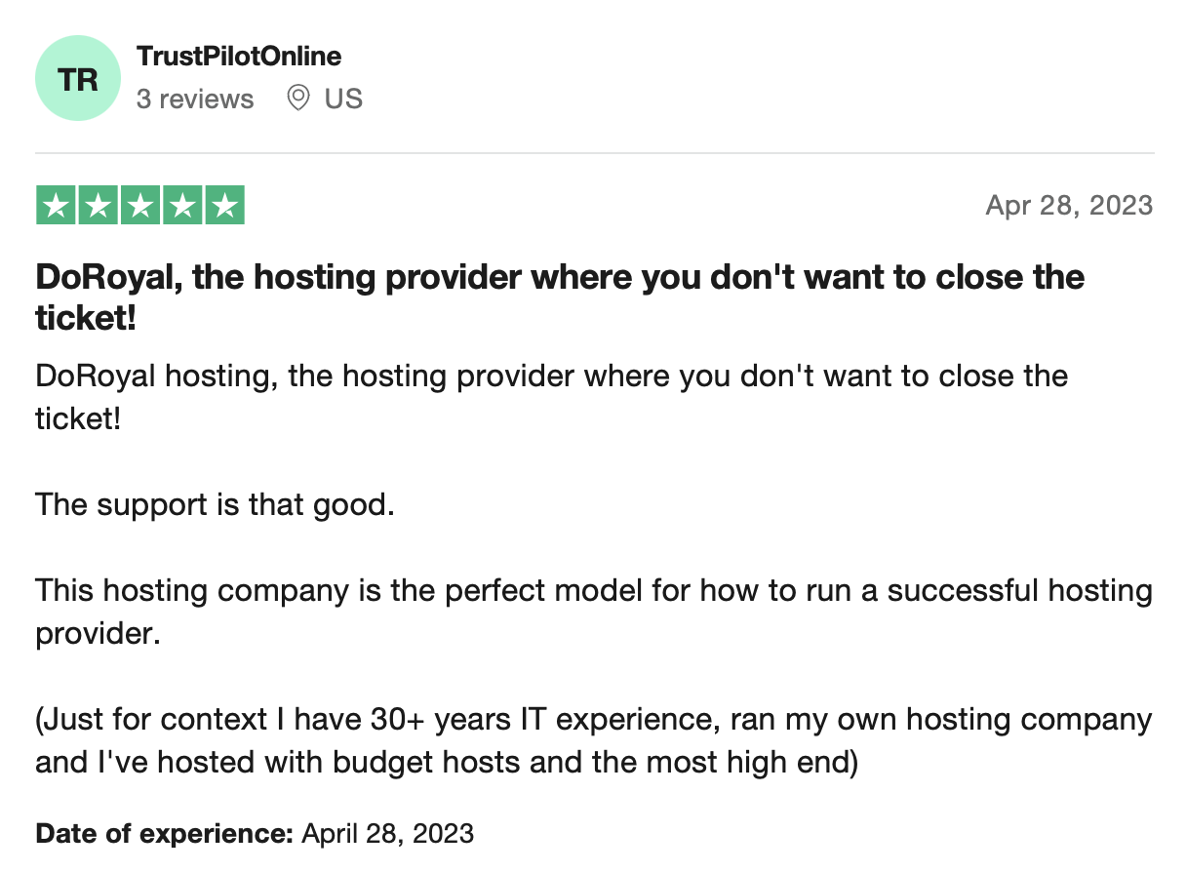
Task: Click the April 28, 2023 experience date value
Action: (388, 834)
